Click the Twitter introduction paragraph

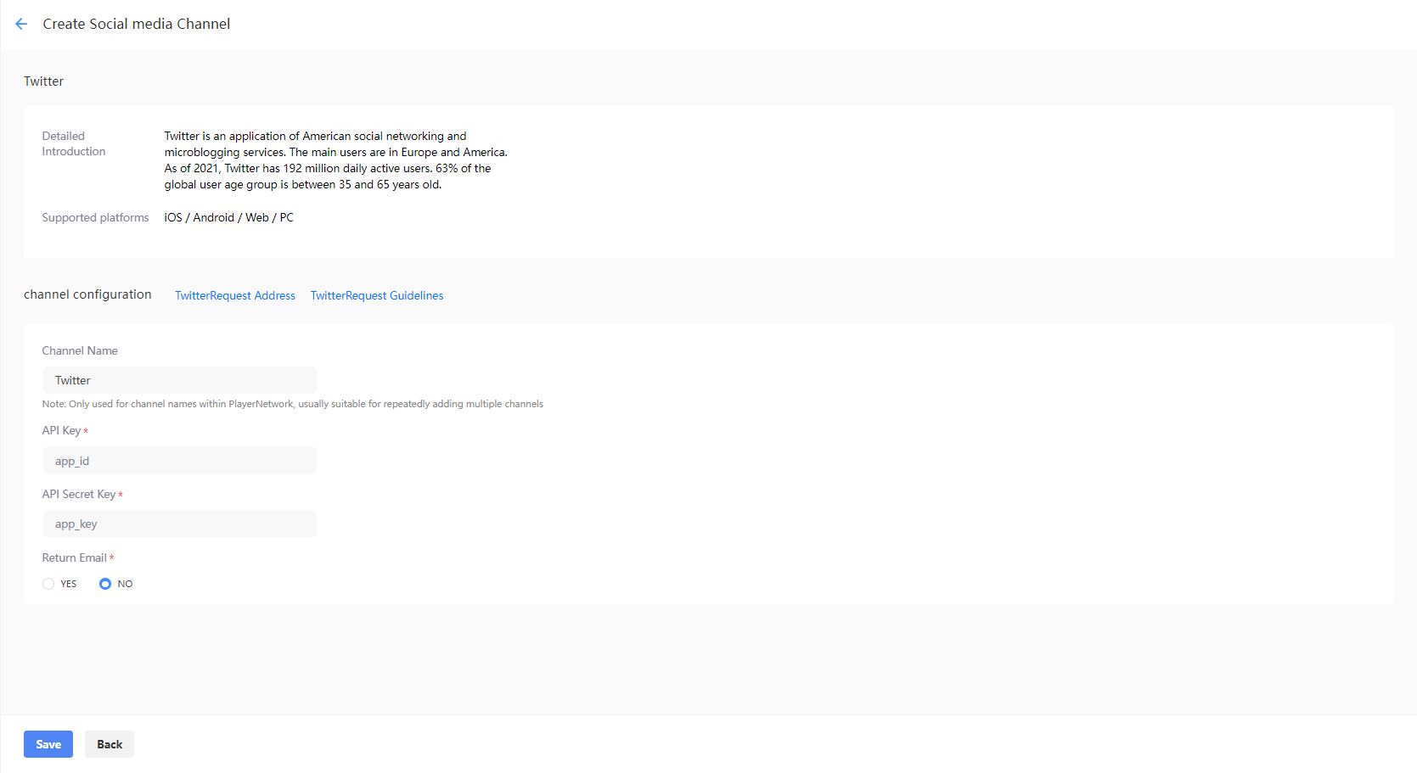[336, 160]
